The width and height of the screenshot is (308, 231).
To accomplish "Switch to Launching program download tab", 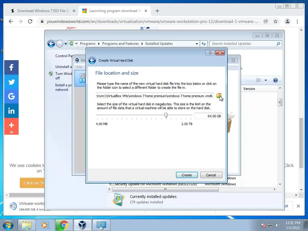I will point(115,11).
